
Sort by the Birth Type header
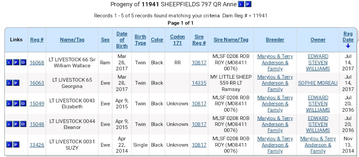coord(140,40)
